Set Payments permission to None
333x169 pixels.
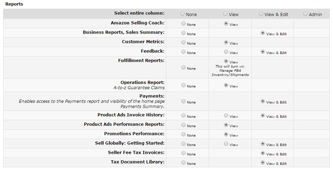183,101
